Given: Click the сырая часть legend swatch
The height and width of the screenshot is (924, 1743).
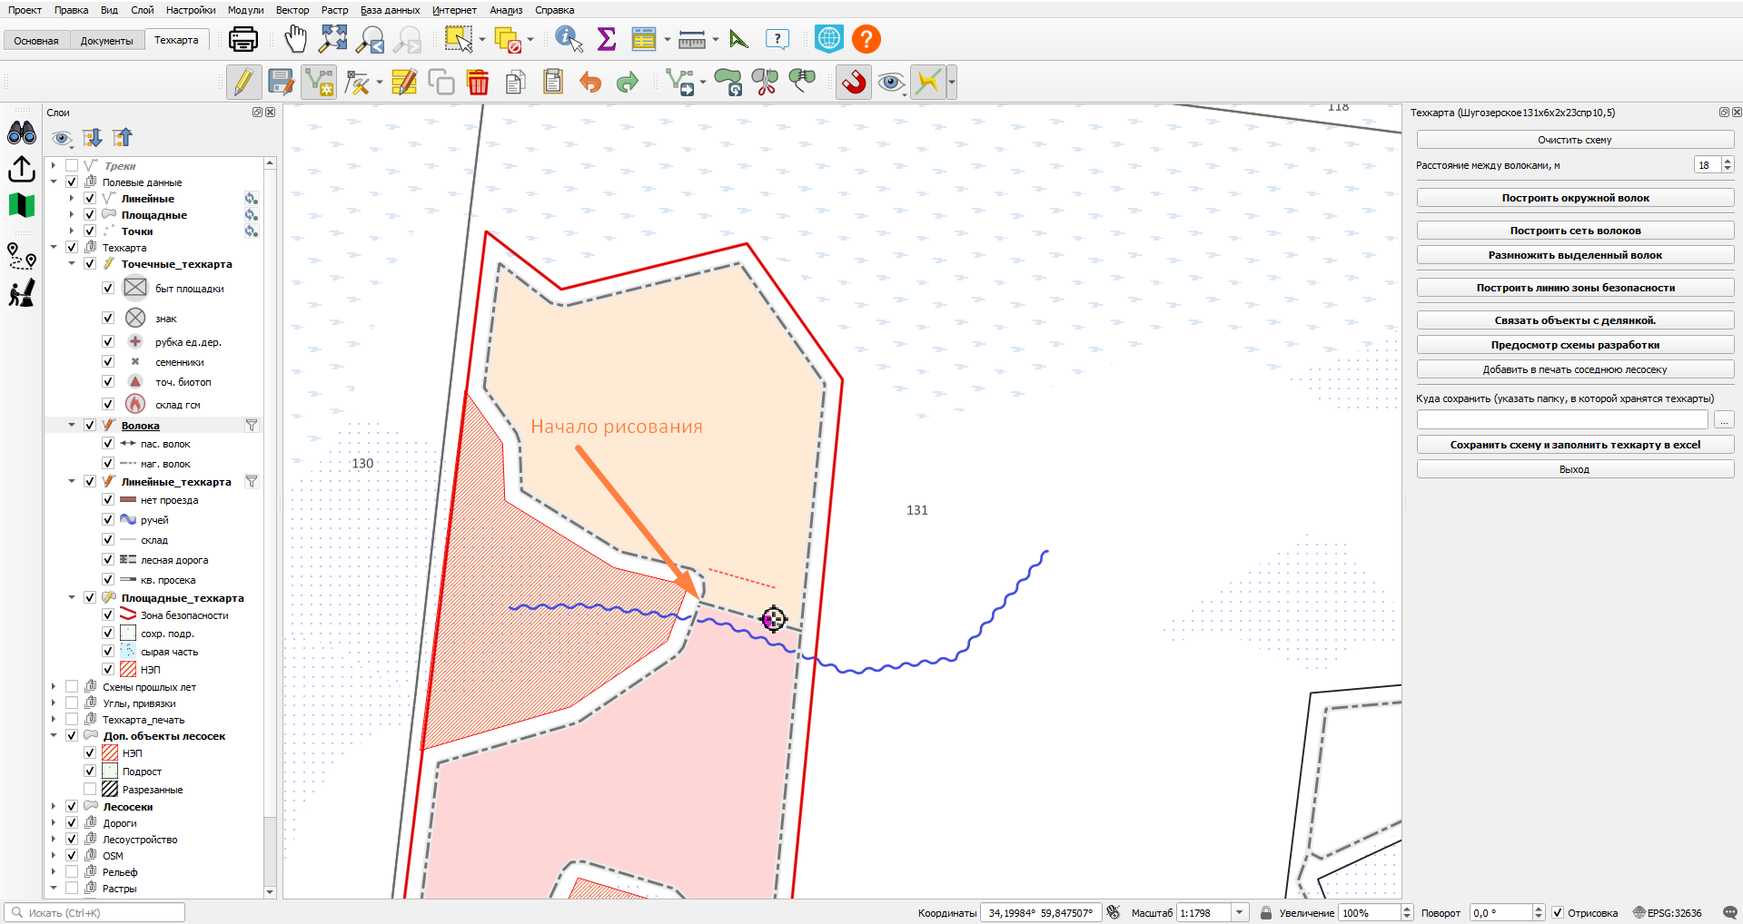Looking at the screenshot, I should pos(128,652).
